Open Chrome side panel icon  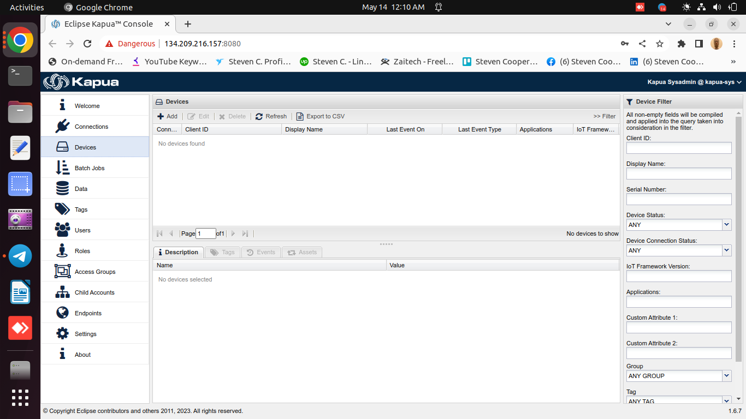click(x=699, y=44)
